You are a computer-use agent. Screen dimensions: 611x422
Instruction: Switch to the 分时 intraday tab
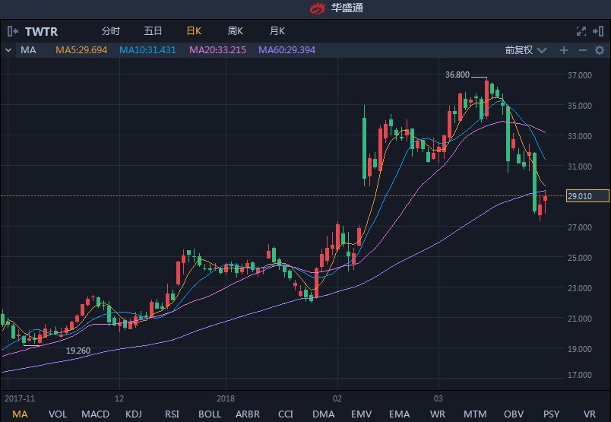[111, 31]
